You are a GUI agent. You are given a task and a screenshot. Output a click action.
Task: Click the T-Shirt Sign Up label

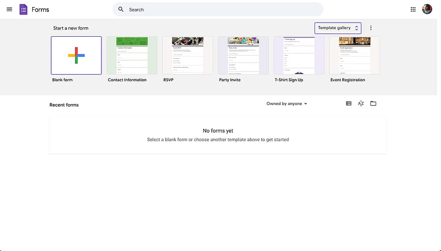click(x=289, y=80)
